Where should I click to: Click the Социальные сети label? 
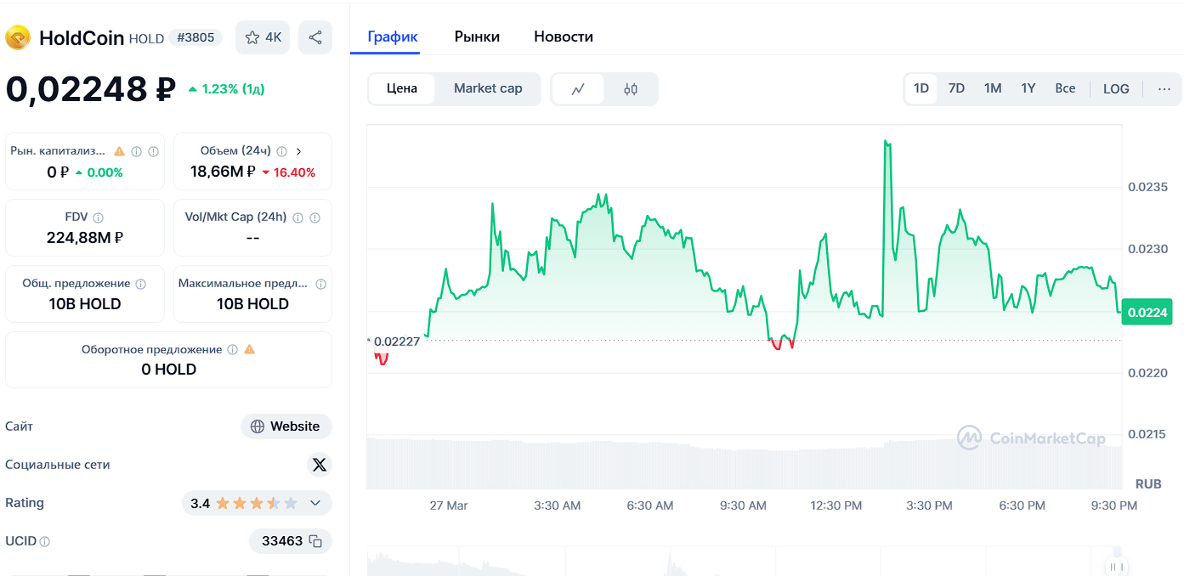point(57,465)
